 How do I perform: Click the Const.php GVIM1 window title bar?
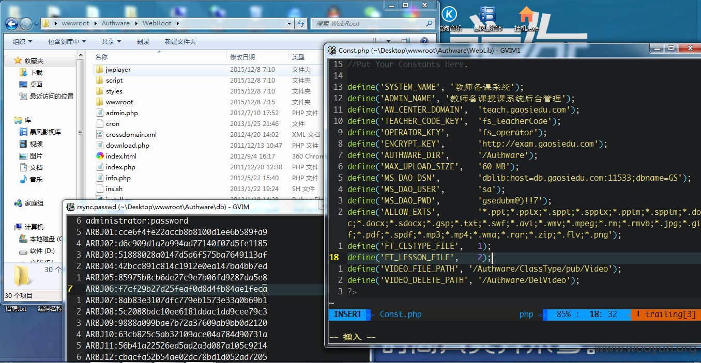486,50
